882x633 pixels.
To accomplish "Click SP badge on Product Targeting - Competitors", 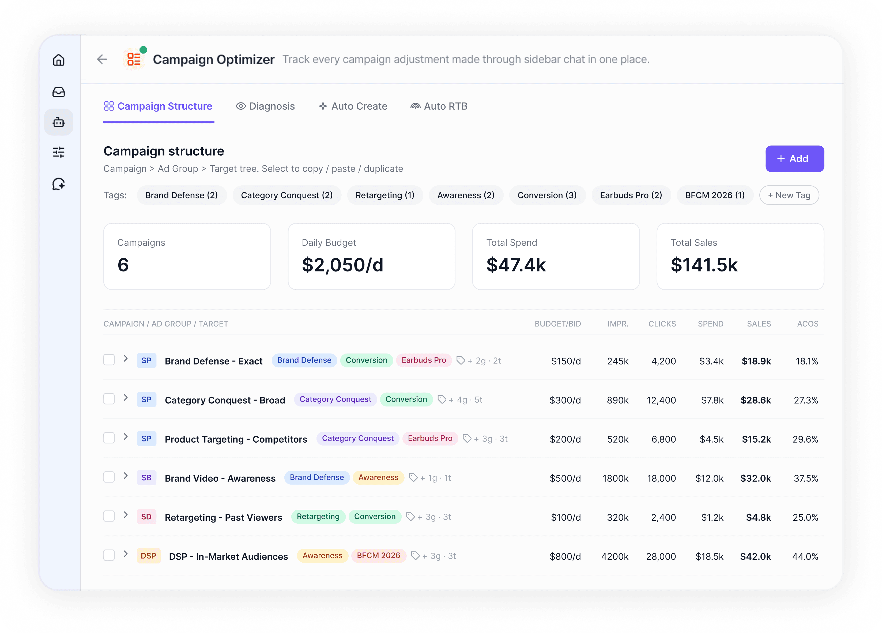I will (x=147, y=439).
